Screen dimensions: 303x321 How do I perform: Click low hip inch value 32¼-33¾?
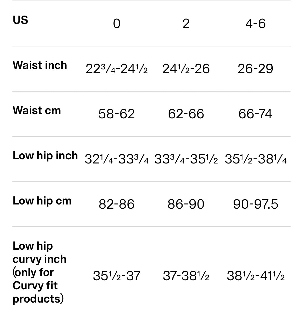pos(117,159)
